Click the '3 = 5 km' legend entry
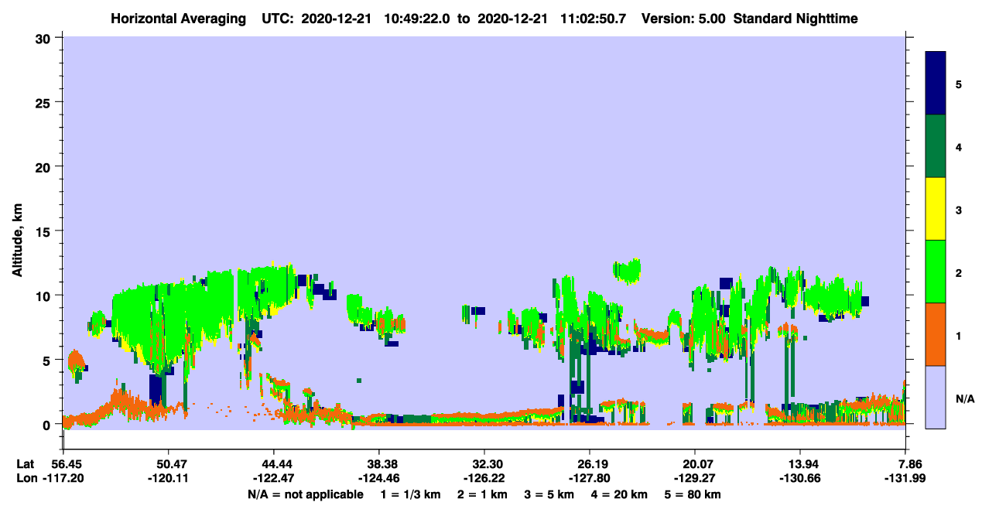This screenshot has width=1006, height=516. click(x=550, y=495)
